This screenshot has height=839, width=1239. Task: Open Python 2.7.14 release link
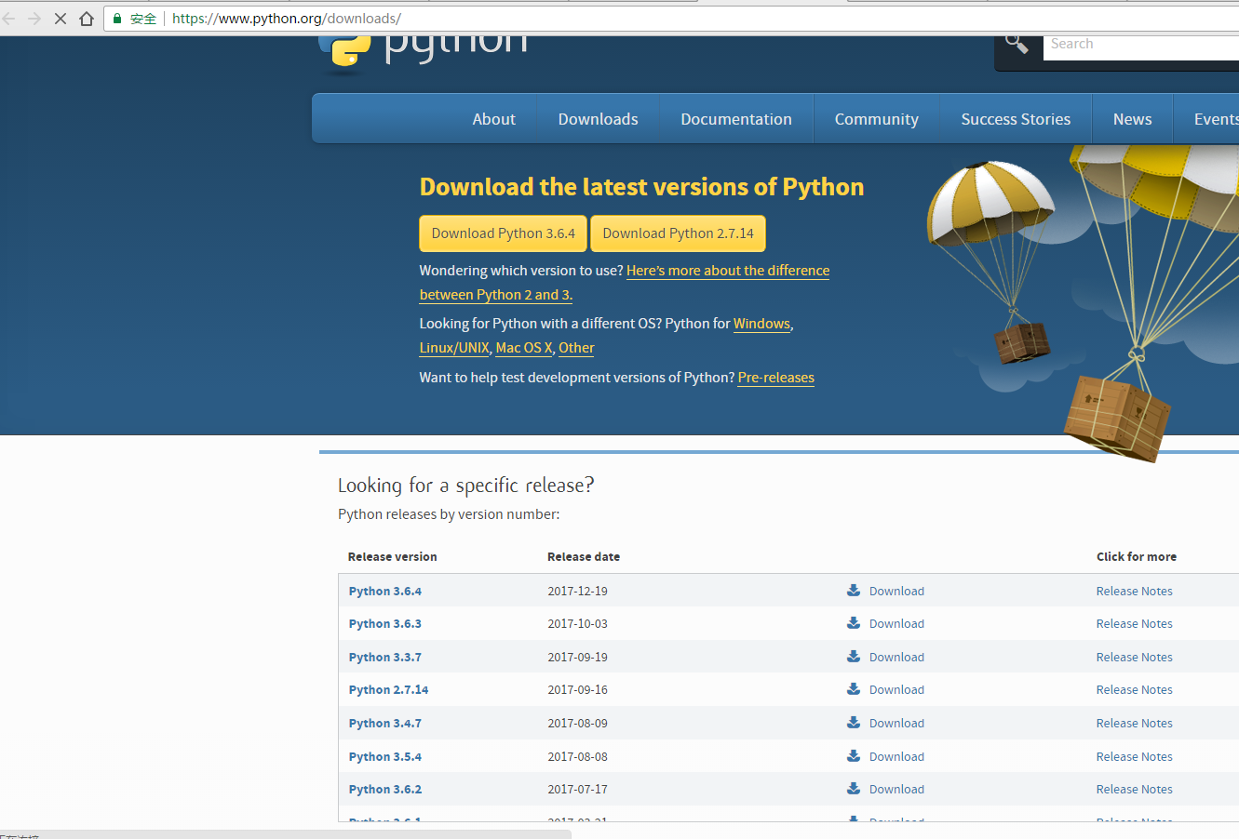[389, 689]
